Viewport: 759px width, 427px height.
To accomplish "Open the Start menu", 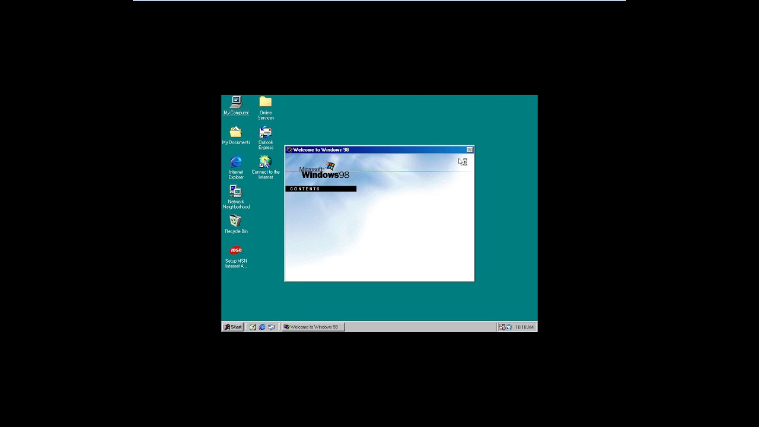I will (233, 327).
